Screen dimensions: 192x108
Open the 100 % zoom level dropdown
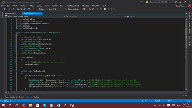9,92
